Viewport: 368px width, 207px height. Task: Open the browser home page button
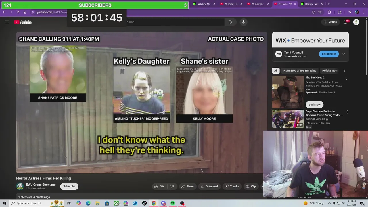coord(25,12)
